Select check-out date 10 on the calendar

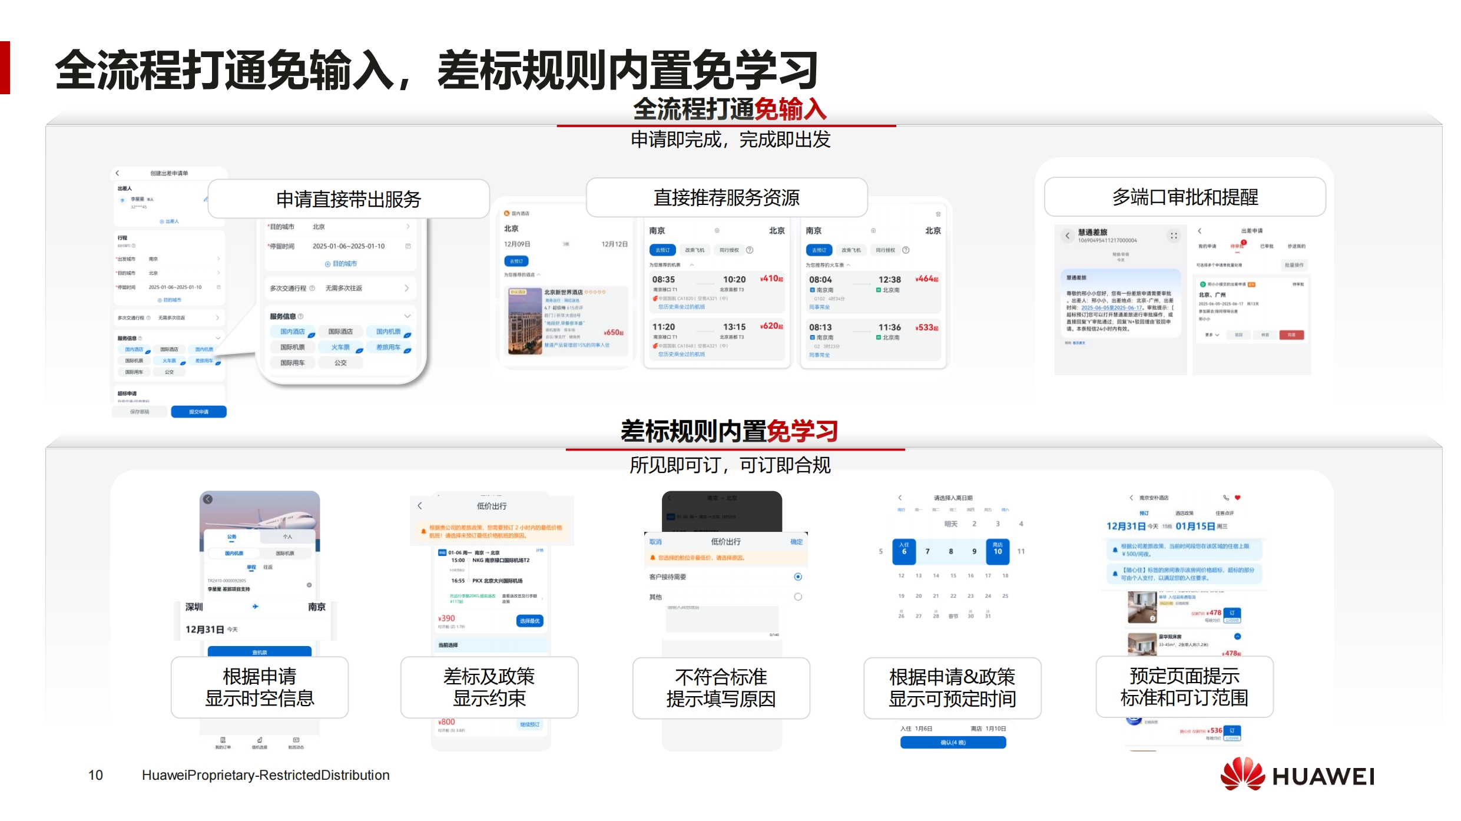point(998,551)
